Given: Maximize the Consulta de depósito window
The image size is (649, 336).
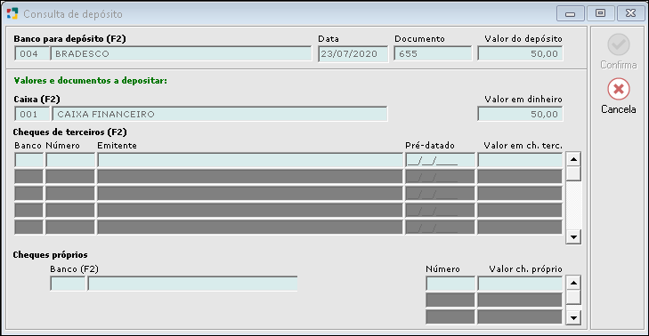Looking at the screenshot, I should click(x=600, y=13).
